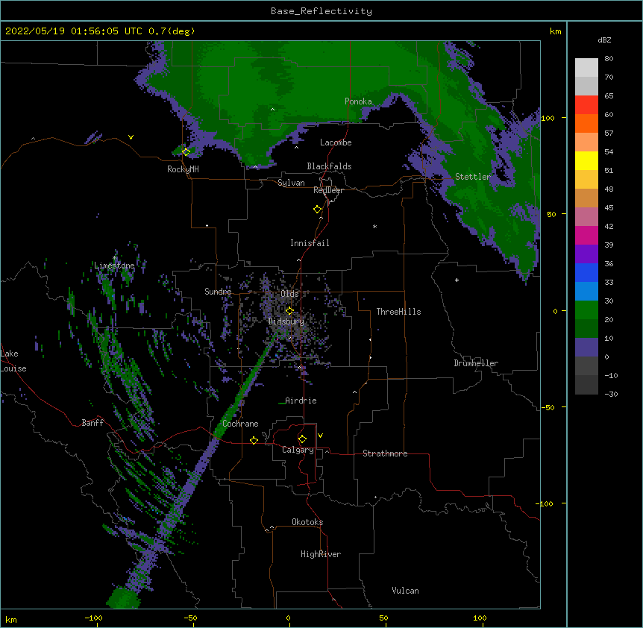643x628 pixels.
Task: Select the yellow 54 dBZ legend swatch
Action: [586, 160]
